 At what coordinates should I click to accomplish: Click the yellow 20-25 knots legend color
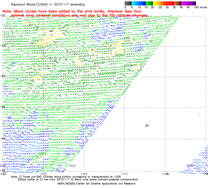point(157,3)
